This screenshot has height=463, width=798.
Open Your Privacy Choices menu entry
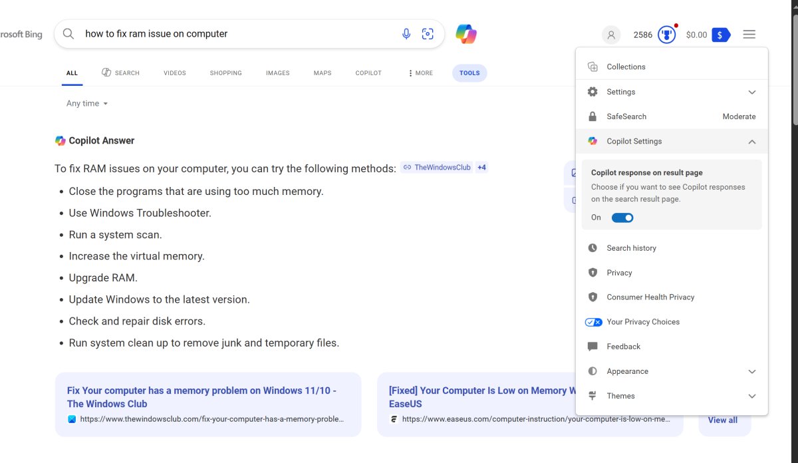pos(672,322)
